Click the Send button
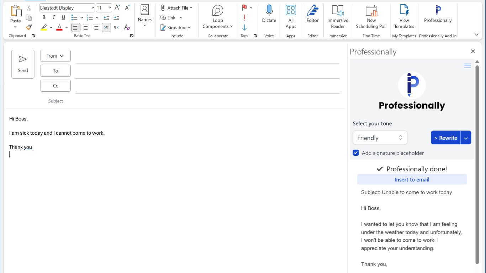486x273 pixels. coord(23,64)
